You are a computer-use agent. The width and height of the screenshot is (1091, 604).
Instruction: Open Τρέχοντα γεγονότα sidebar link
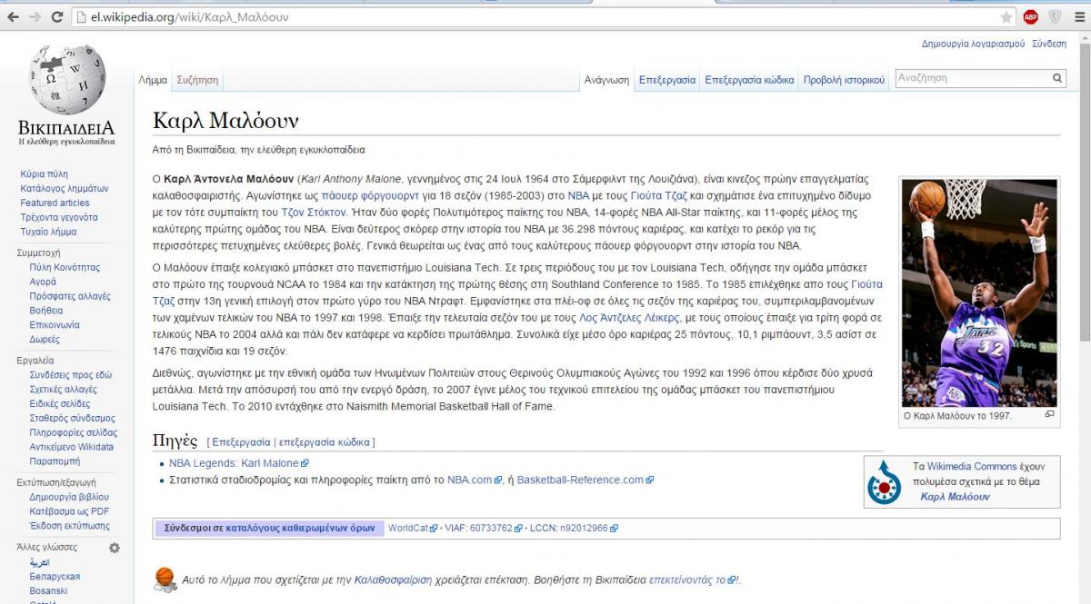point(59,217)
